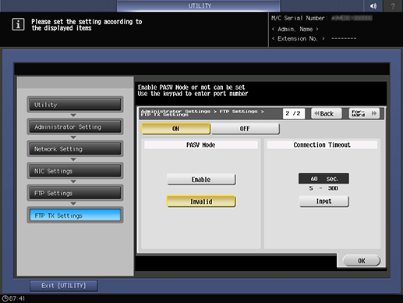403x303 pixels.
Task: Open the Utility breadcrumb level
Action: (75, 105)
